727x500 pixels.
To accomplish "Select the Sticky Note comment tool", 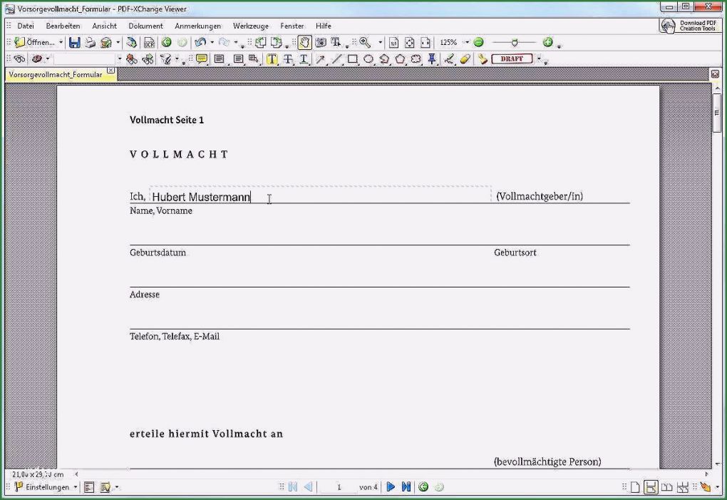I will click(x=202, y=59).
